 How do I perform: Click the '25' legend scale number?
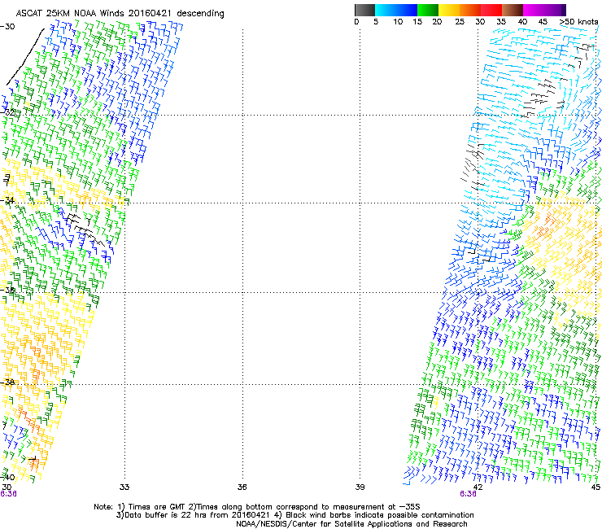pyautogui.click(x=460, y=22)
